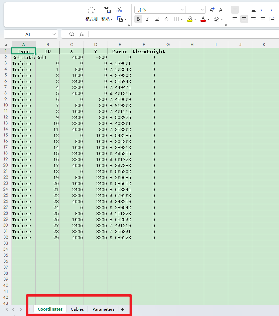The width and height of the screenshot is (279, 316).
Task: Toggle underline formatting
Action: 157,19
